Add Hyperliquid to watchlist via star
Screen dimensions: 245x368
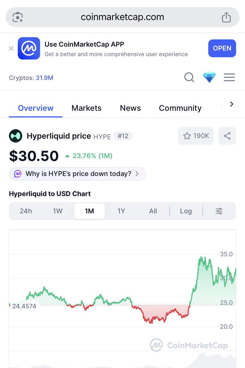point(196,136)
